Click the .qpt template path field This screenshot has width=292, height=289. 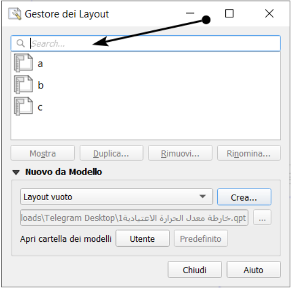pyautogui.click(x=134, y=217)
